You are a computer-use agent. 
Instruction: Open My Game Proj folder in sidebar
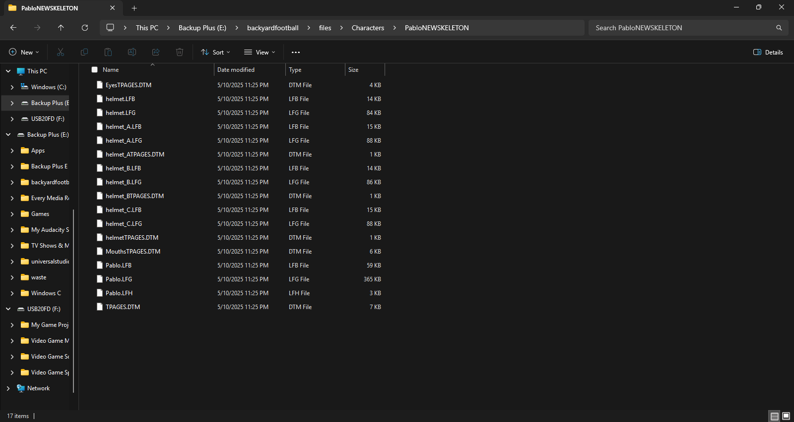point(50,325)
